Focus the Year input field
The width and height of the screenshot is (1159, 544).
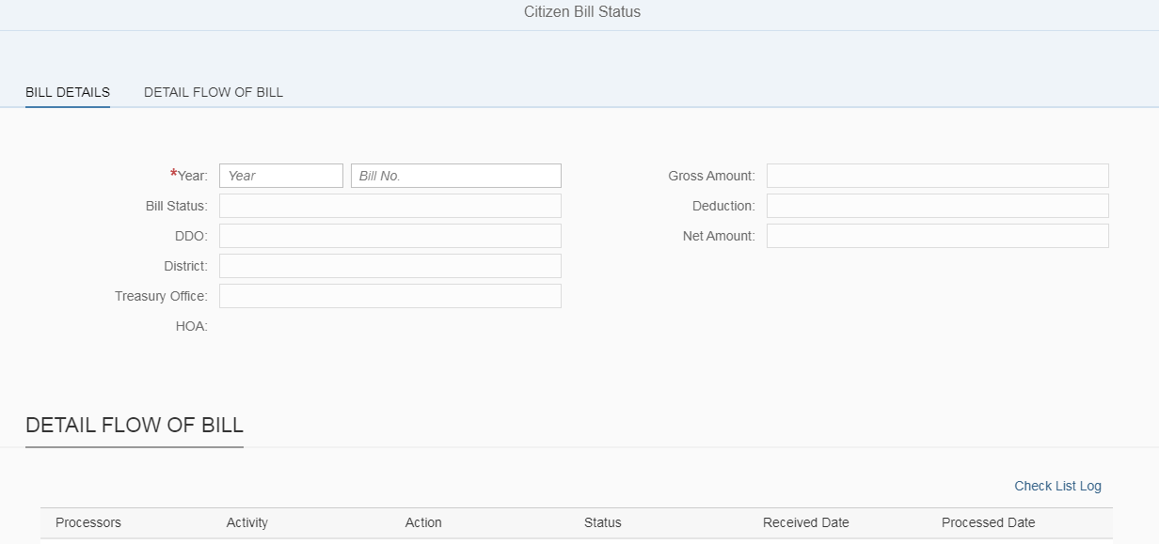click(281, 176)
